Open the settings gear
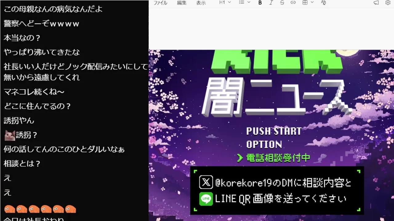The height and width of the screenshot is (221, 394). [x=388, y=2]
